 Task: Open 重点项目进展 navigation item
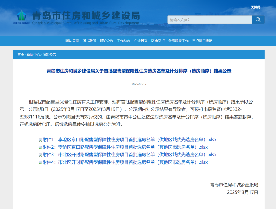point(202,41)
